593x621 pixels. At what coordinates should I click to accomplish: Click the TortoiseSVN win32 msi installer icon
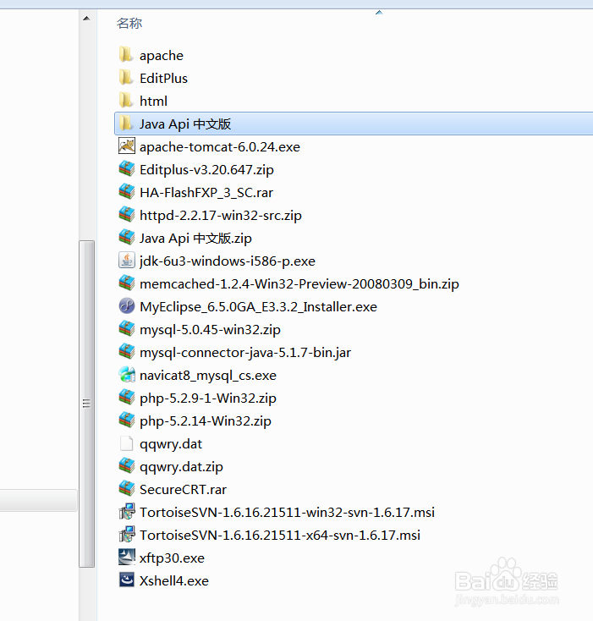(x=127, y=512)
